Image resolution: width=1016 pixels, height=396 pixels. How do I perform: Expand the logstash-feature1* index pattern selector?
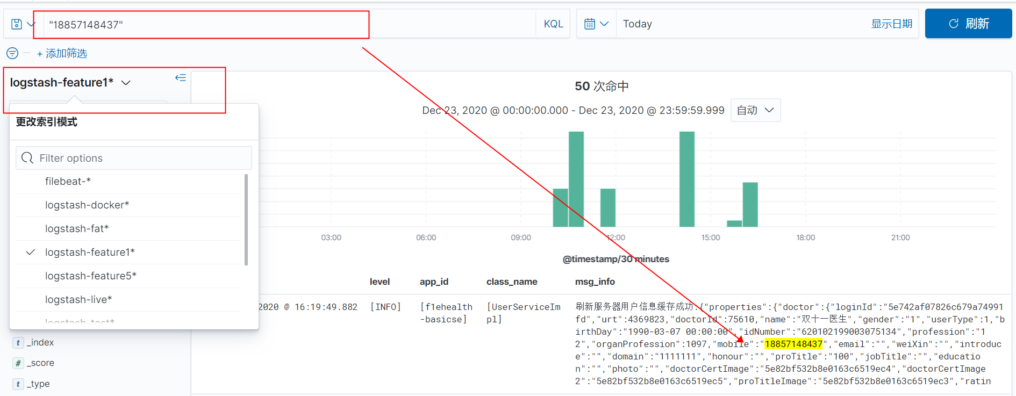coord(70,83)
